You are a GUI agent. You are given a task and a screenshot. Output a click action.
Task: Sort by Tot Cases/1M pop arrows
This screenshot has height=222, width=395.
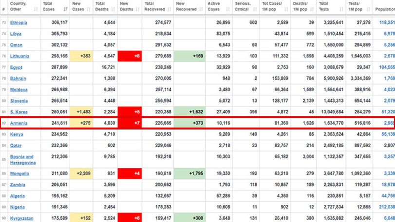tap(286, 9)
